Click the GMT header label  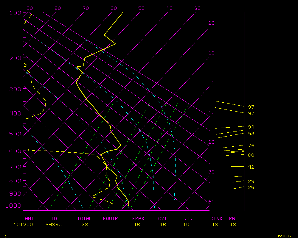pos(29,219)
